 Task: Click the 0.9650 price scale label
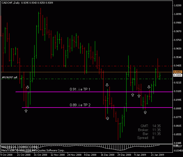178,49
